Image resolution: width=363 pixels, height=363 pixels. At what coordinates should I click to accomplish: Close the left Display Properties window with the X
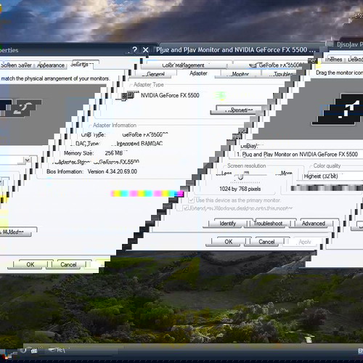click(x=145, y=50)
